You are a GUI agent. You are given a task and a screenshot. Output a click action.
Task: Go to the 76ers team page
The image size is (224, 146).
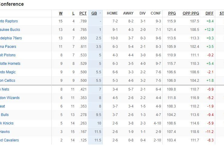pyautogui.click(x=11, y=38)
